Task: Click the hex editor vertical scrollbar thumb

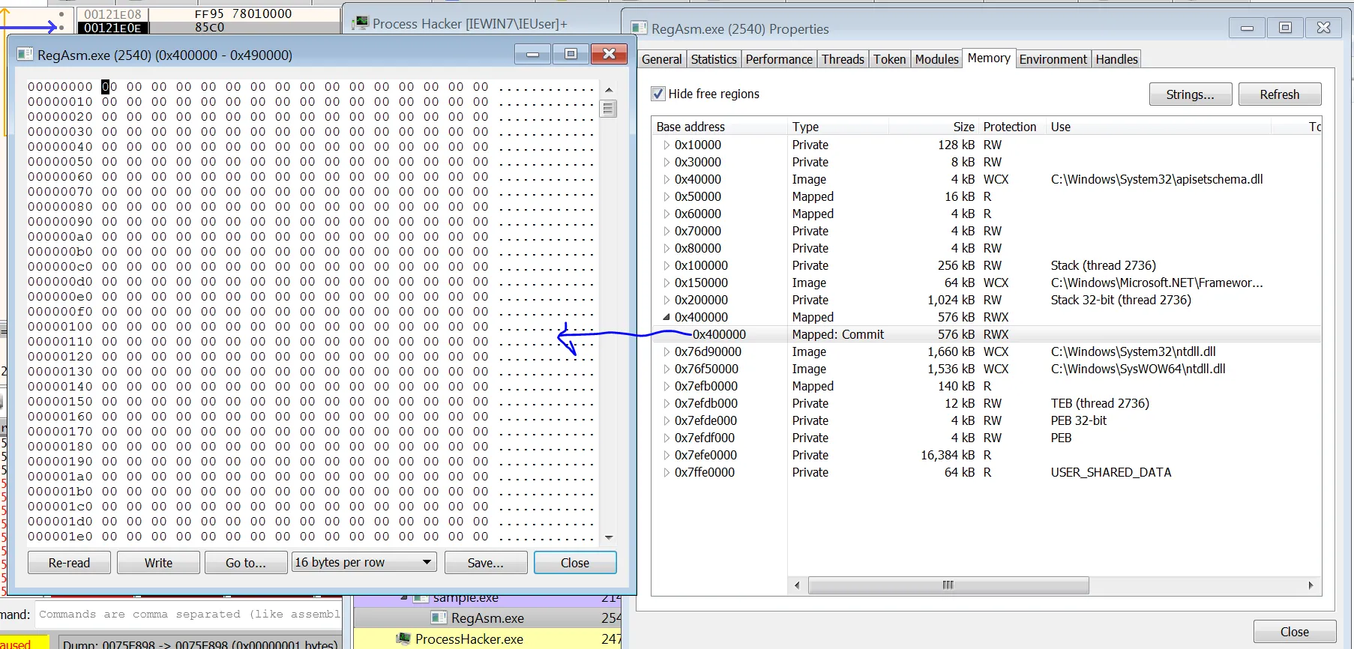Action: [x=608, y=109]
